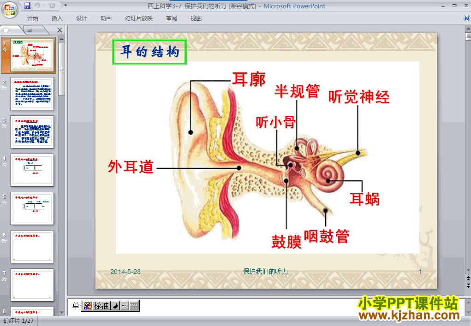Select the 耳蜗 label on slide

(x=364, y=199)
